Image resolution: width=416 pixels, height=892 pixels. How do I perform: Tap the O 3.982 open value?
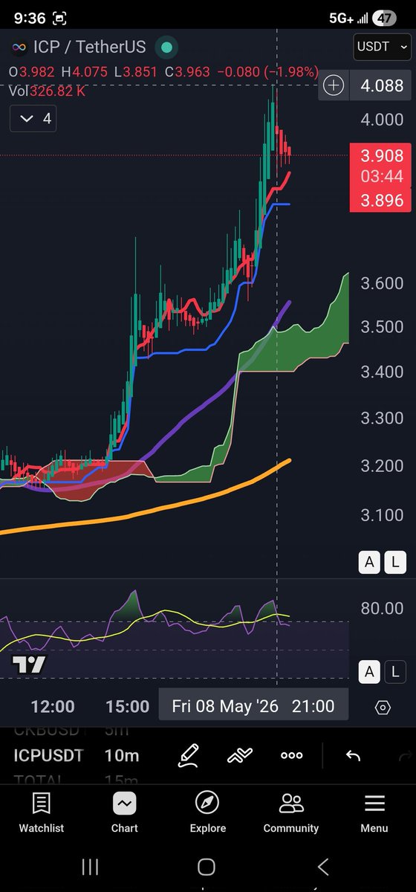click(30, 72)
